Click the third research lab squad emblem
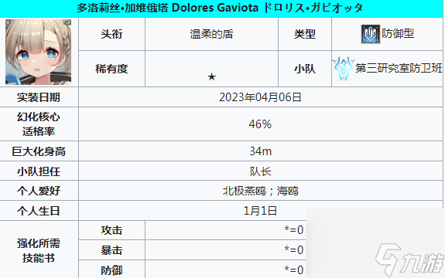The width and height of the screenshot is (445, 278). pyautogui.click(x=344, y=68)
